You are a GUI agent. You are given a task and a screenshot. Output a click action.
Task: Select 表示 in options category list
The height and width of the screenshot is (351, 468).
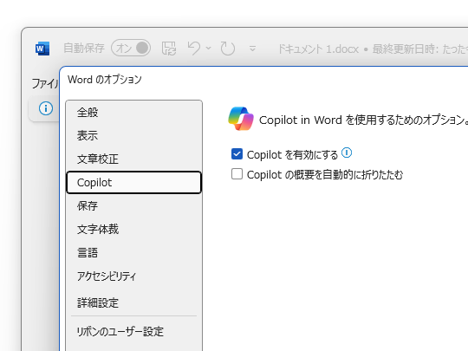[133, 135]
